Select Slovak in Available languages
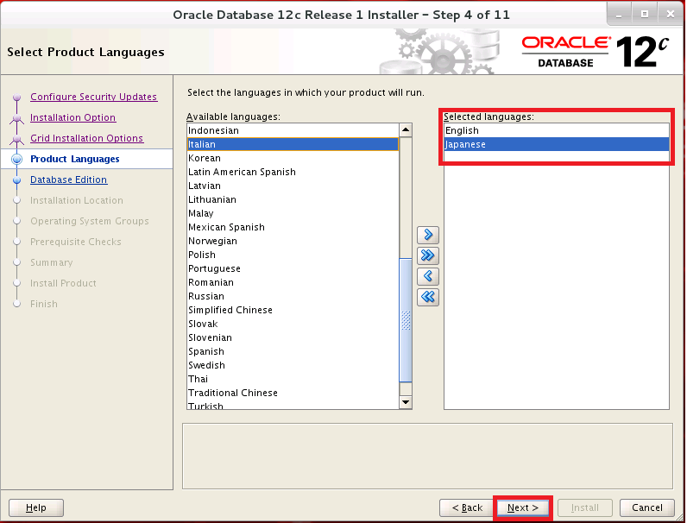This screenshot has height=523, width=687. click(293, 324)
